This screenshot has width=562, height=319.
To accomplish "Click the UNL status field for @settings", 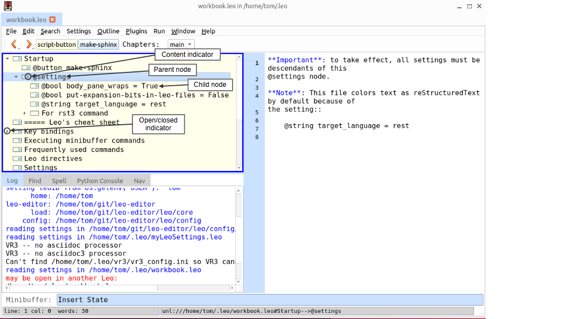I will click(x=317, y=311).
